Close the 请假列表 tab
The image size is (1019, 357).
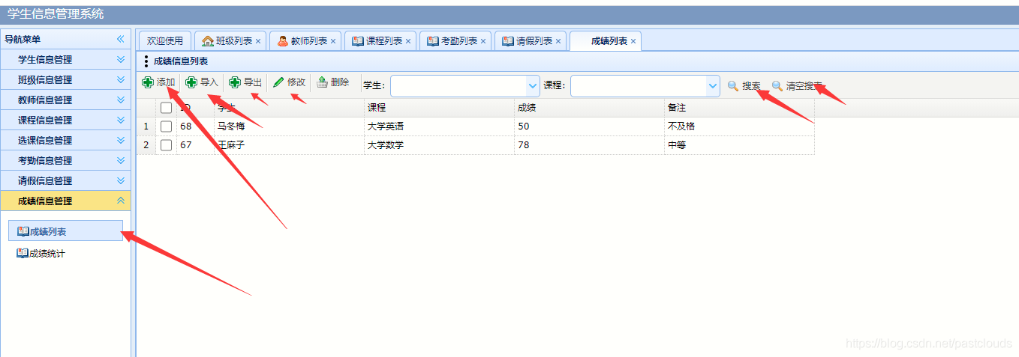coord(558,41)
